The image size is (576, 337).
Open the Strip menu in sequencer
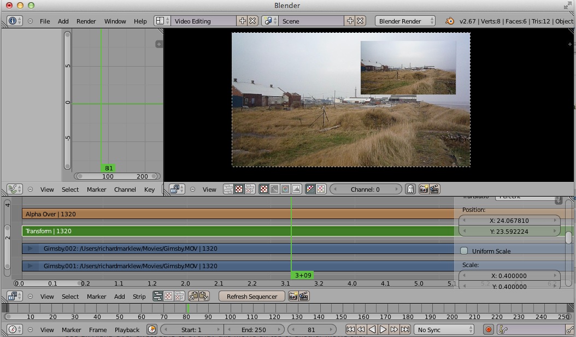139,296
